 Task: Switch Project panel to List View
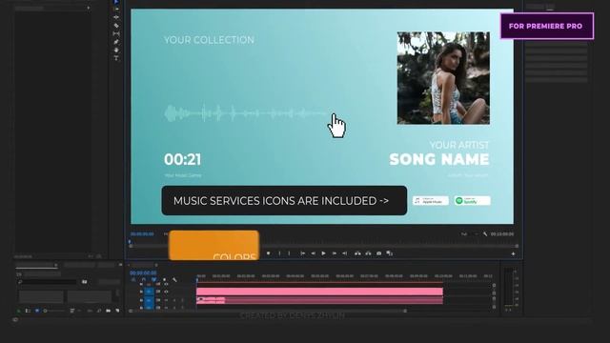point(28,311)
